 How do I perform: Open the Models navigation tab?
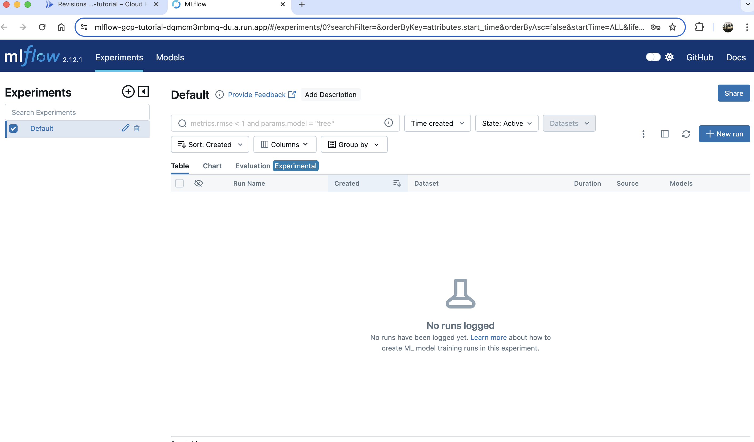[x=170, y=57]
